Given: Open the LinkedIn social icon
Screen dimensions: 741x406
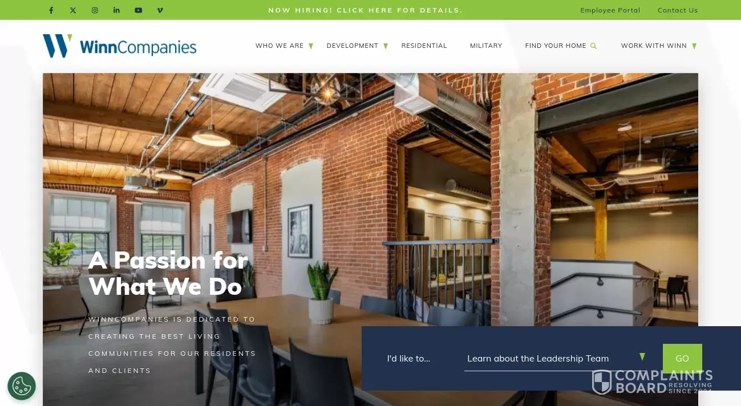Looking at the screenshot, I should click(116, 10).
